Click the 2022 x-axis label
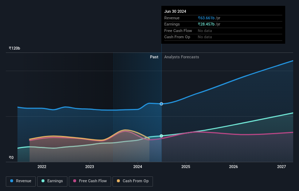Viewport: 299px width, 191px height. (42, 167)
